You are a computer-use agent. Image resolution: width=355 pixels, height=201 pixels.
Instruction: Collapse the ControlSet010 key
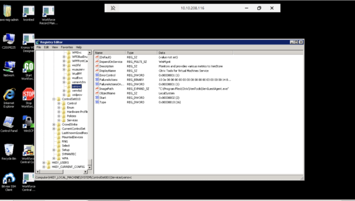(54, 99)
